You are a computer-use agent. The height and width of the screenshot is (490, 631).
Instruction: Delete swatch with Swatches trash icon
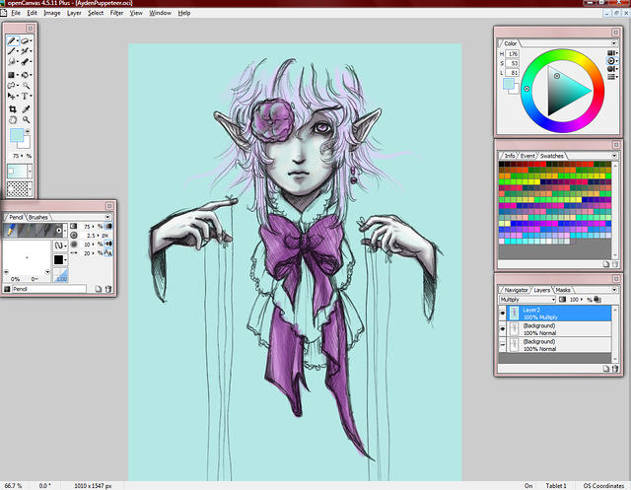point(614,264)
